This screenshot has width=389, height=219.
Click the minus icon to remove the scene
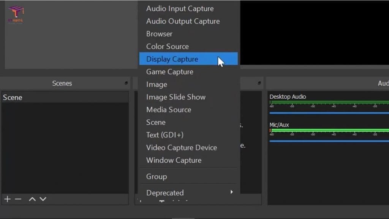[18, 199]
